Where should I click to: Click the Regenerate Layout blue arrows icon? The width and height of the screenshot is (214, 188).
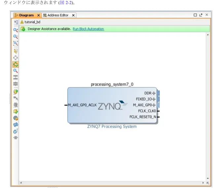[x=16, y=125]
